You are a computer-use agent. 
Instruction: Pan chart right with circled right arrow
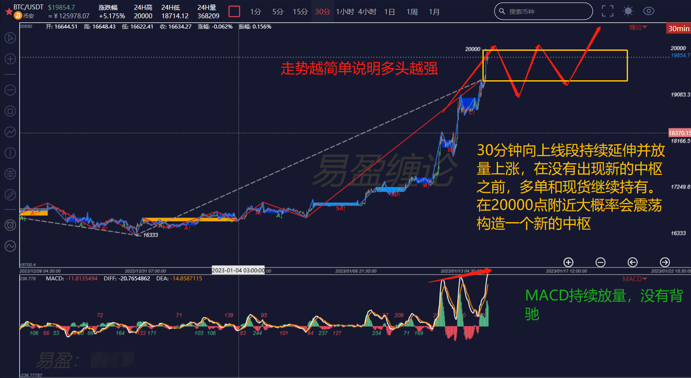click(x=665, y=262)
